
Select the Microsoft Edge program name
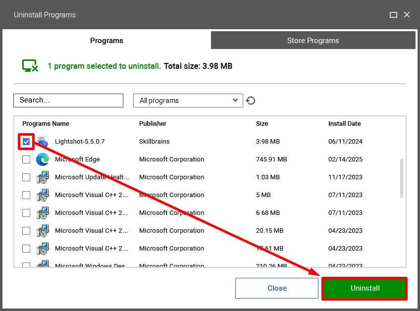coord(77,159)
